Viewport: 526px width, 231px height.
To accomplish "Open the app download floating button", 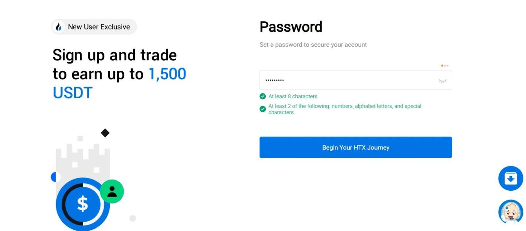I will click(x=510, y=178).
